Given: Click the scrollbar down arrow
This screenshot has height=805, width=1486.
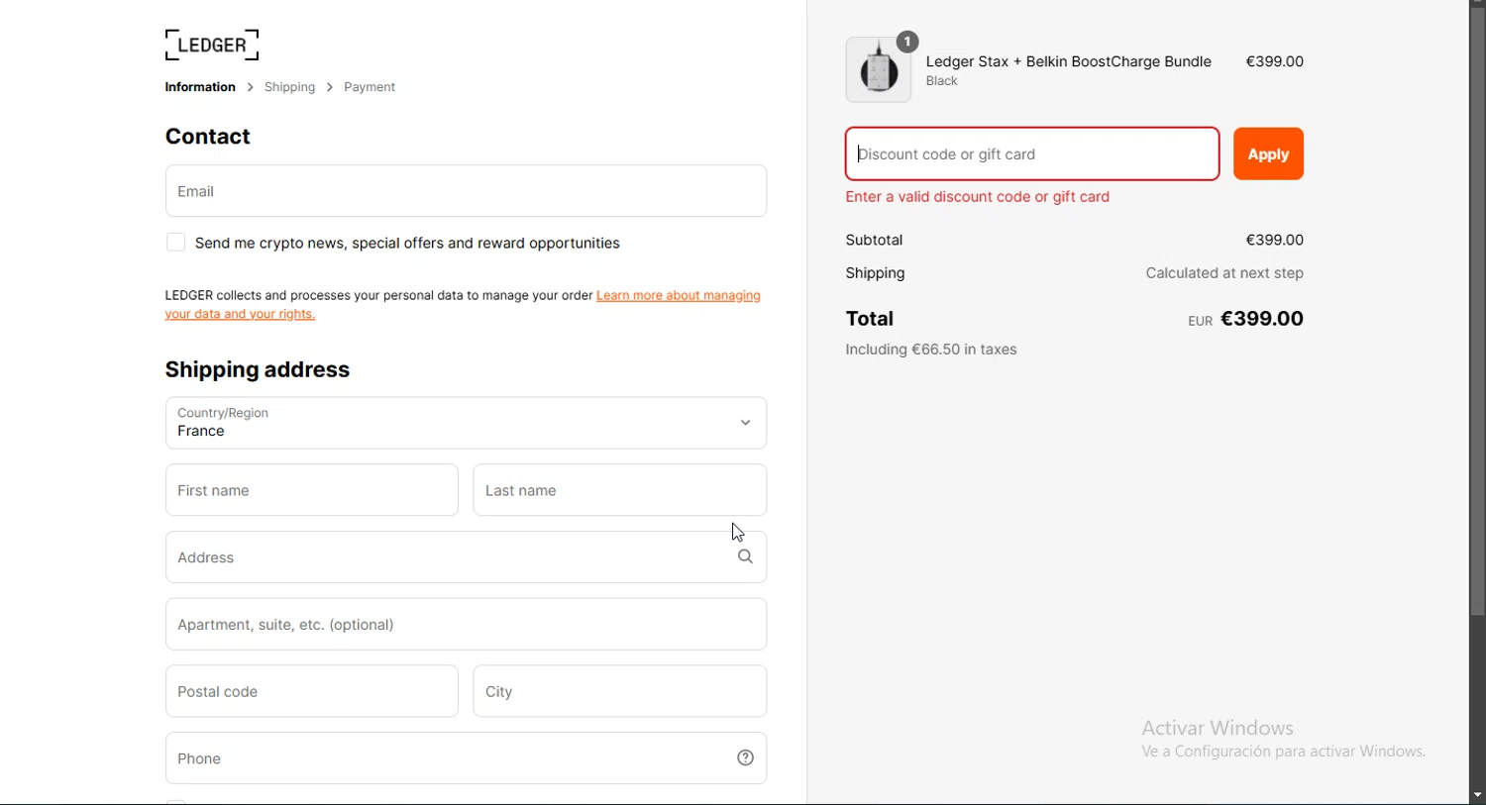Looking at the screenshot, I should [1477, 796].
